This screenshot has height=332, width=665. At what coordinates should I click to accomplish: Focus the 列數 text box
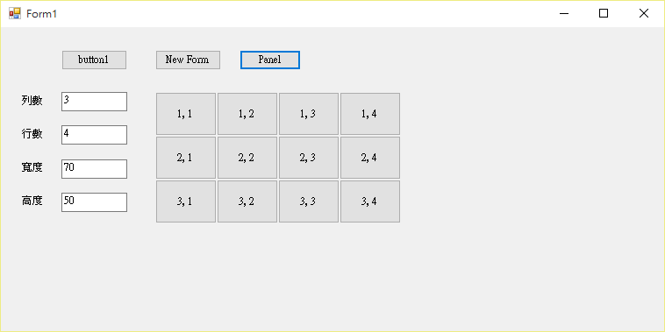[94, 102]
